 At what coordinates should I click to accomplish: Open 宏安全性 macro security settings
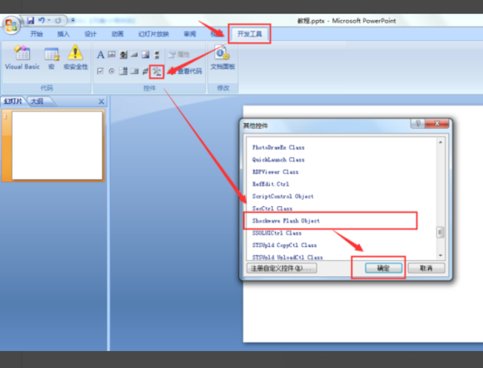click(76, 57)
